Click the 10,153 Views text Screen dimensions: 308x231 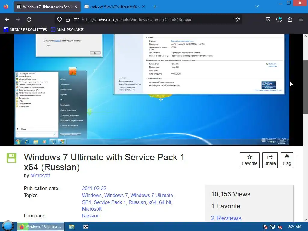pyautogui.click(x=231, y=194)
